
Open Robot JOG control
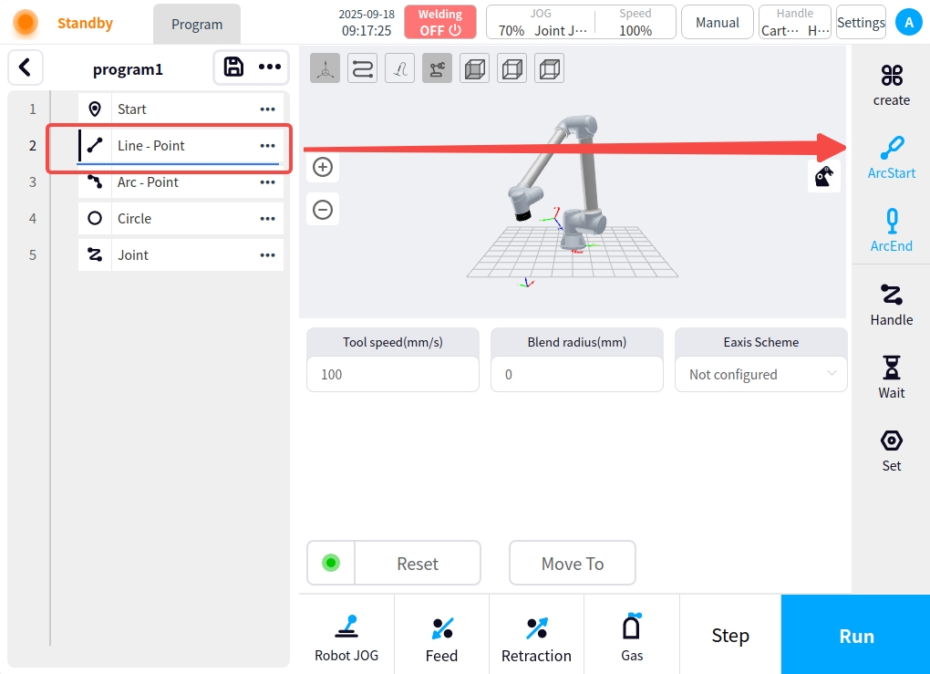[x=346, y=638]
